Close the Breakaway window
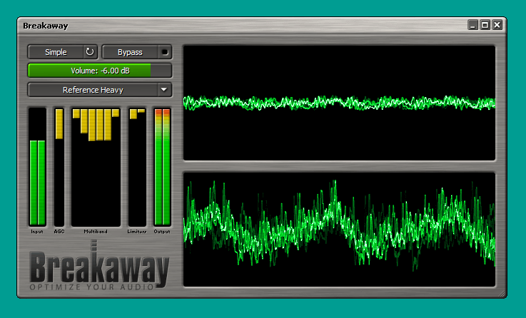Screen dimensions: 526x318 click(497, 25)
